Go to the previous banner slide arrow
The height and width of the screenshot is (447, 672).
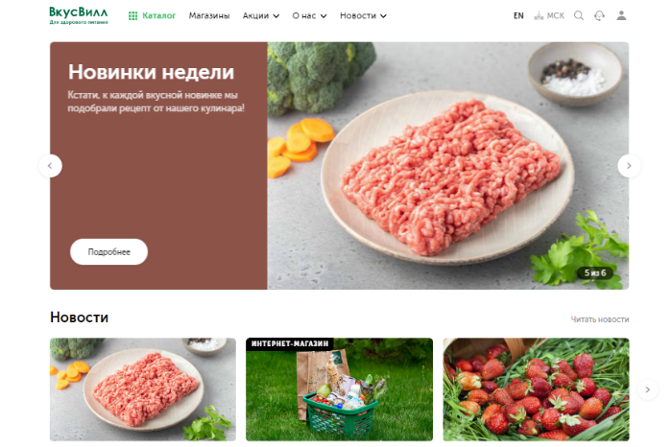point(50,166)
